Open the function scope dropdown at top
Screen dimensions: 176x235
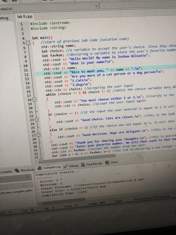(97, 6)
